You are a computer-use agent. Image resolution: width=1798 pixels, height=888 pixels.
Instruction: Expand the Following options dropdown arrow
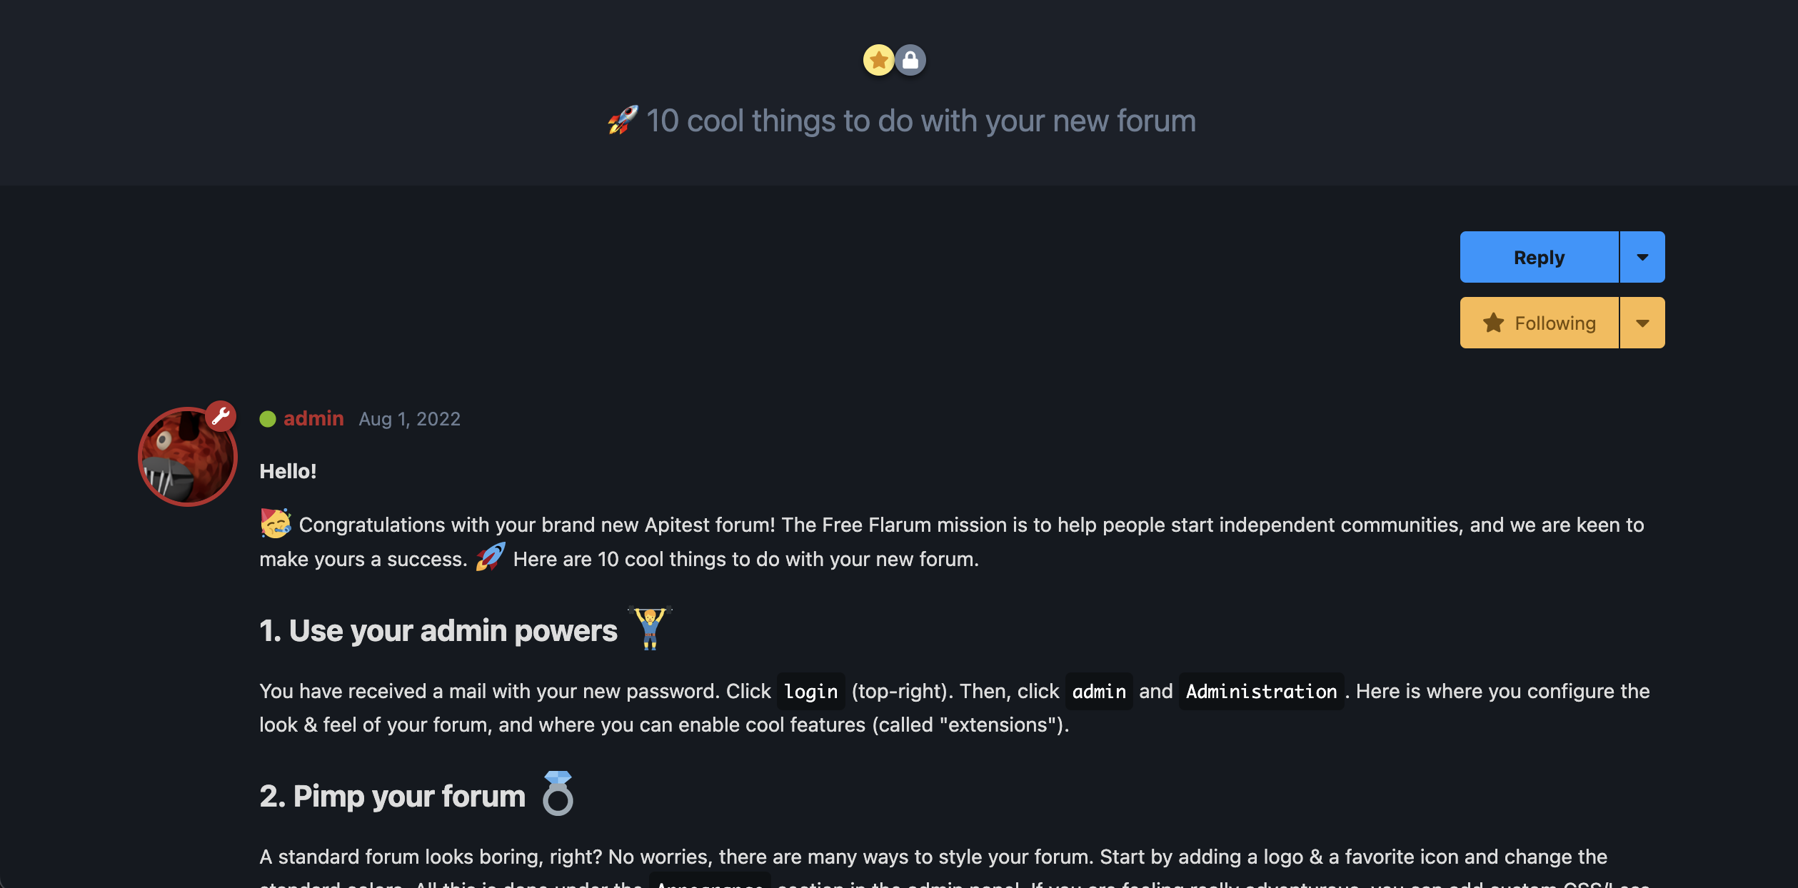point(1642,323)
